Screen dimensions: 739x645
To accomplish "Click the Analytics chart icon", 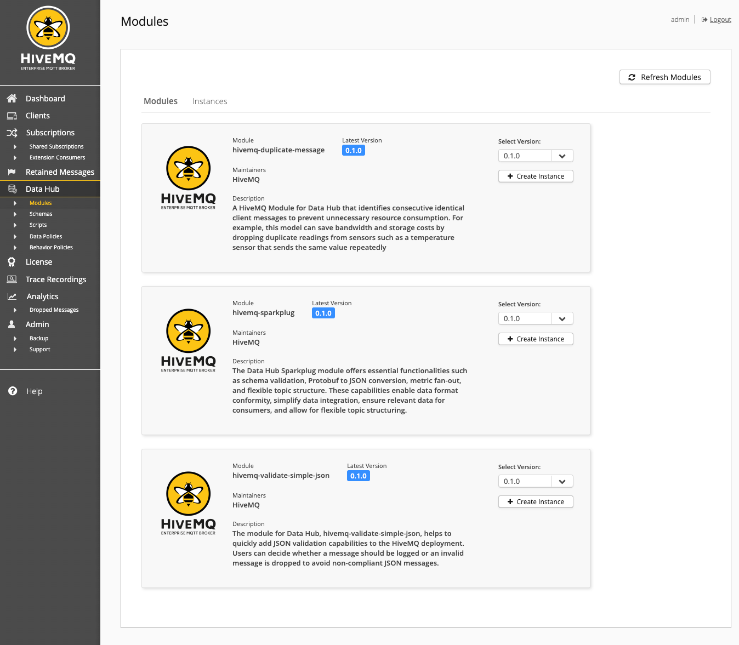I will coord(12,296).
